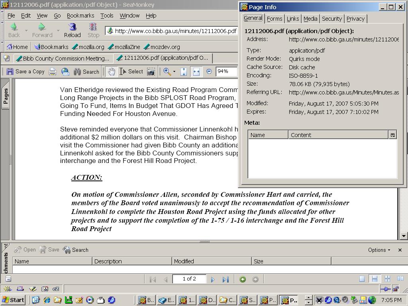Switch to Continuous page layout

click(375, 279)
